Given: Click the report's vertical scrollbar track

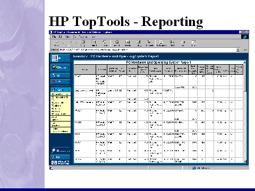Looking at the screenshot, I should (245, 126).
